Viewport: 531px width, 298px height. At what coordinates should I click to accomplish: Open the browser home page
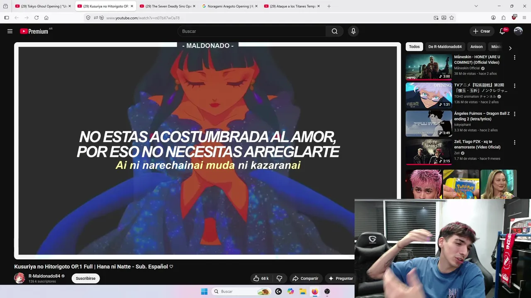46,18
